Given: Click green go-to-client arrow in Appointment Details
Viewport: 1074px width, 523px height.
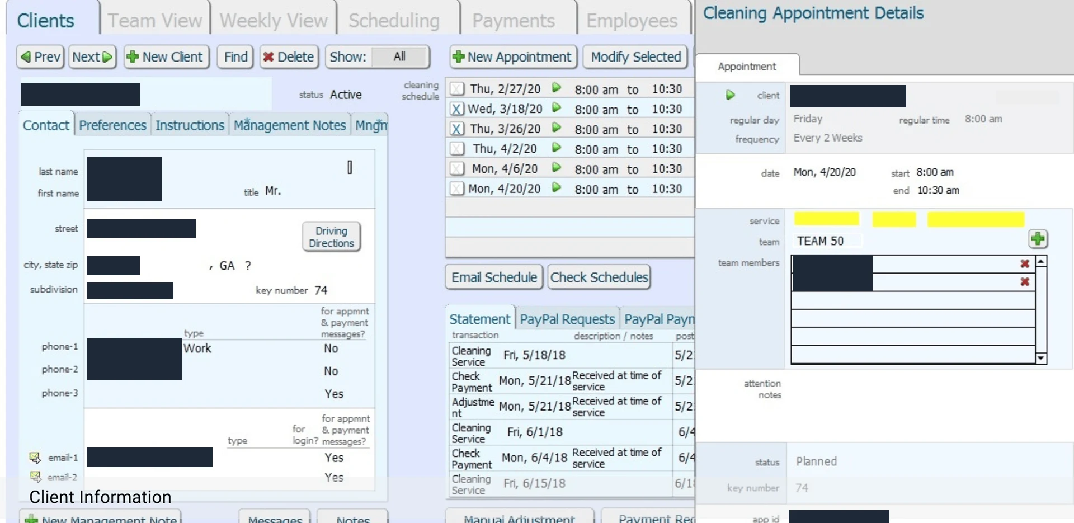Looking at the screenshot, I should click(x=730, y=95).
